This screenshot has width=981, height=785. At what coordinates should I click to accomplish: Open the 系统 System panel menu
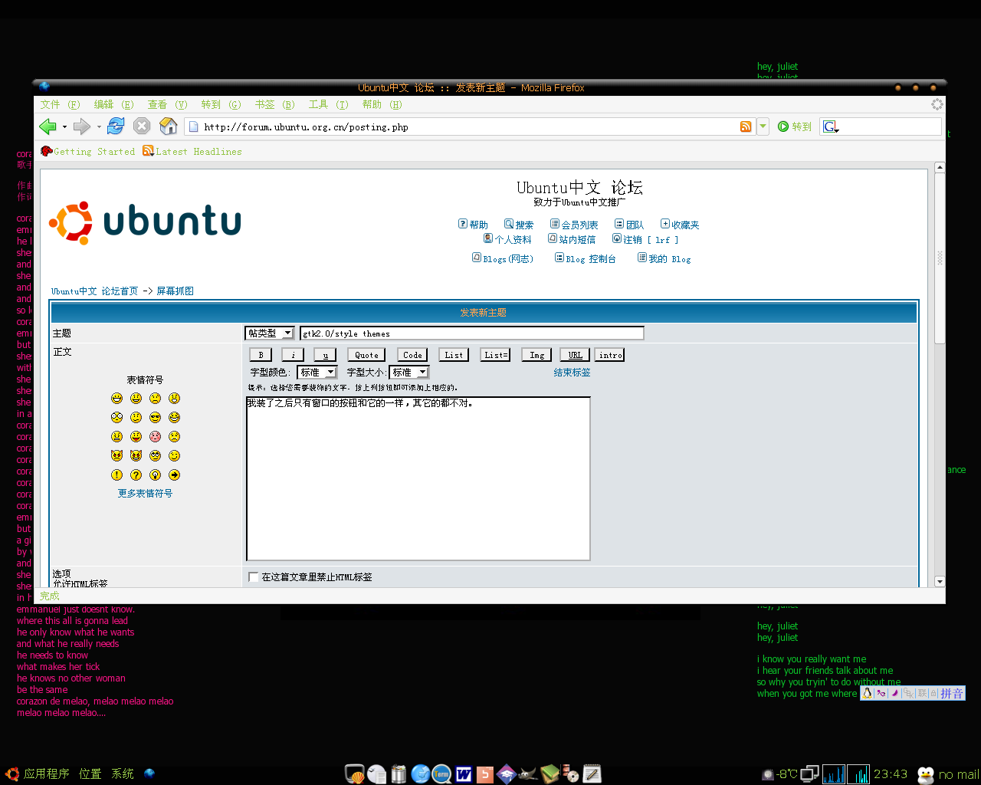pyautogui.click(x=123, y=774)
